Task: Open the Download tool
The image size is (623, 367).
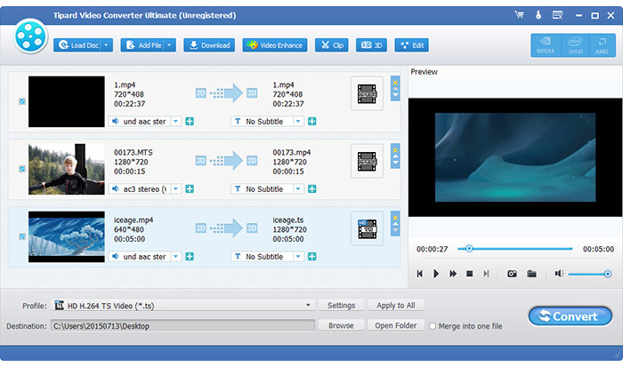Action: coord(209,45)
